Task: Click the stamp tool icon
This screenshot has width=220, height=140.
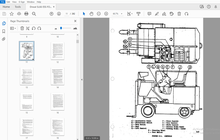Action: (x=172, y=14)
